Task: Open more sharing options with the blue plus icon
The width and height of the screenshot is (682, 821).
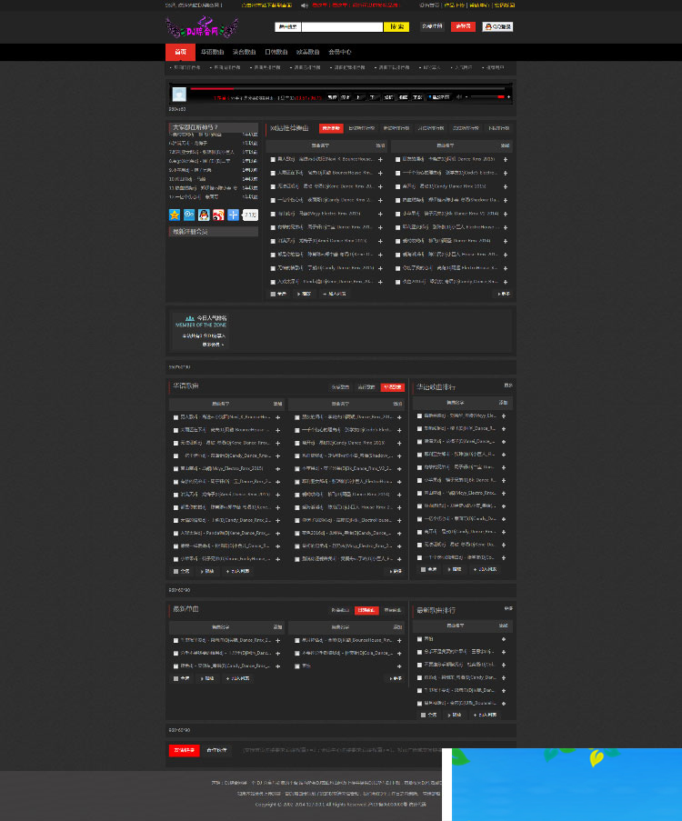Action: (233, 215)
